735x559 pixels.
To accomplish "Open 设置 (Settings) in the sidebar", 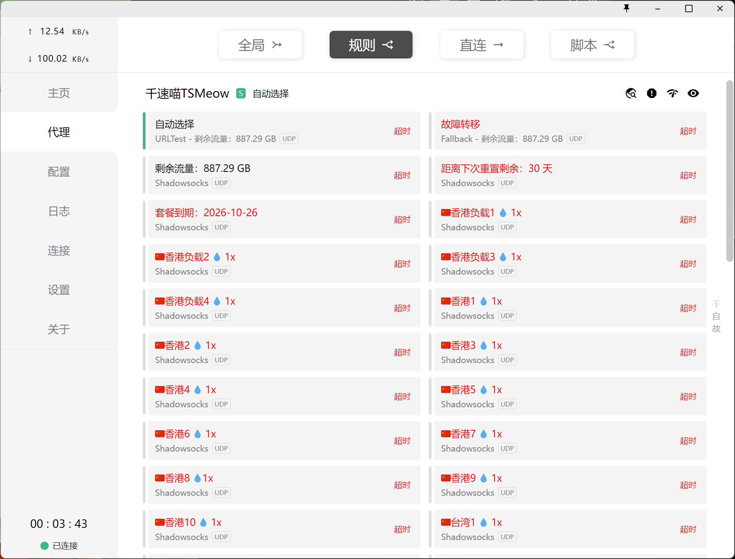I will coord(59,290).
